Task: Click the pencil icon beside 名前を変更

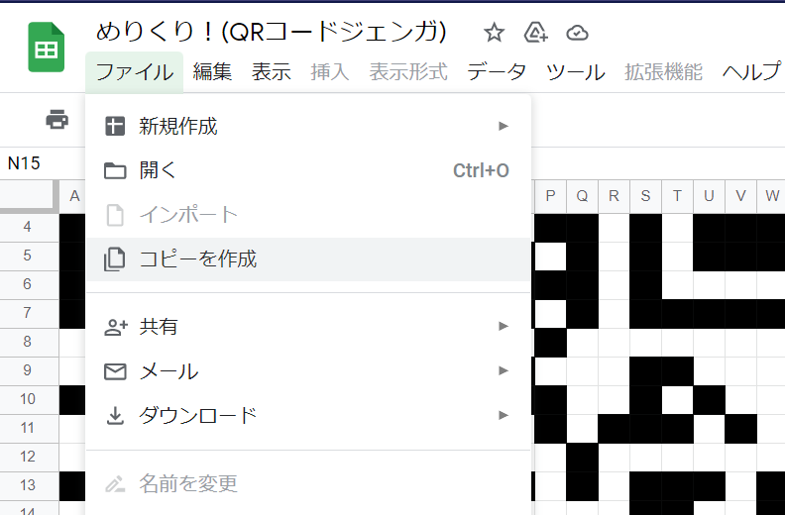Action: 115,483
